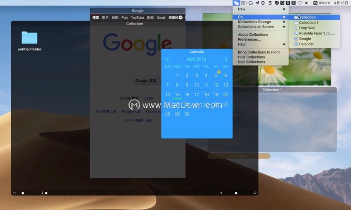
Task: Open the 加入营销计划 link
Action: pos(106,111)
